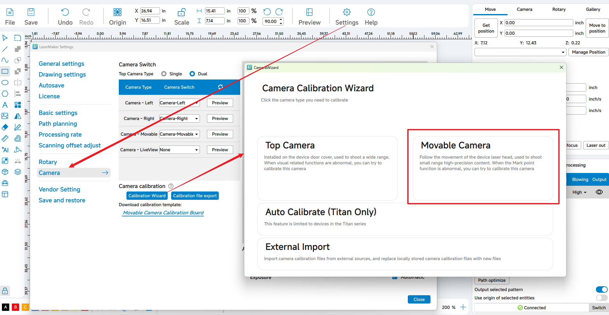Select the straight Line tool
The image size is (609, 315).
tap(5, 49)
